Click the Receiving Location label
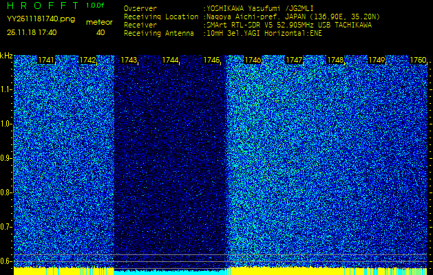This screenshot has width=433, height=275. click(x=161, y=16)
